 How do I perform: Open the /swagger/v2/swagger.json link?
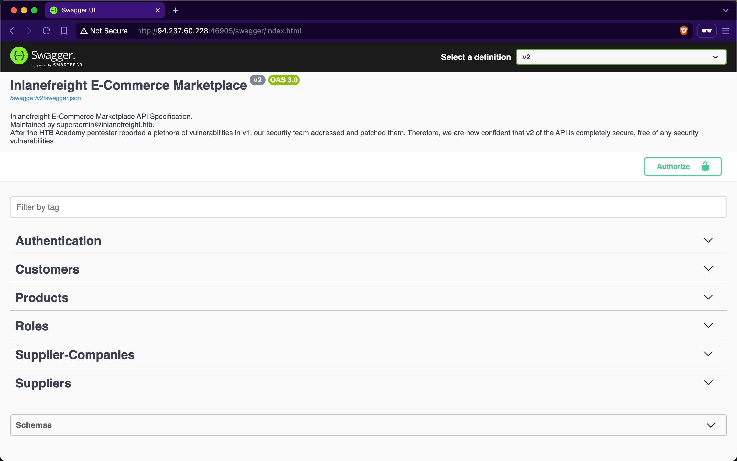point(45,98)
